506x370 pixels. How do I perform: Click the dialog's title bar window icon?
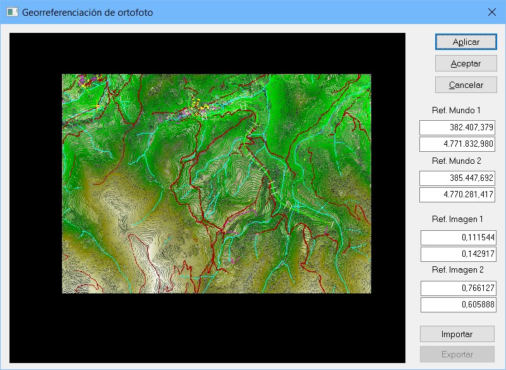tap(12, 12)
